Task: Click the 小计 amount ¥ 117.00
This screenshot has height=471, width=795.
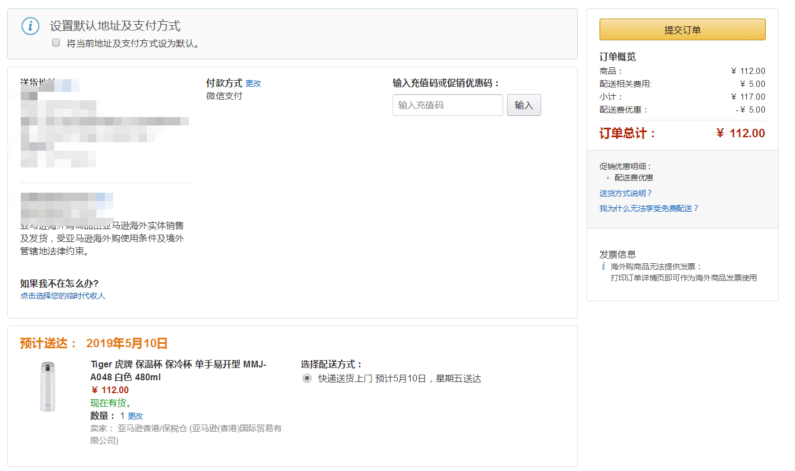Action: [748, 97]
